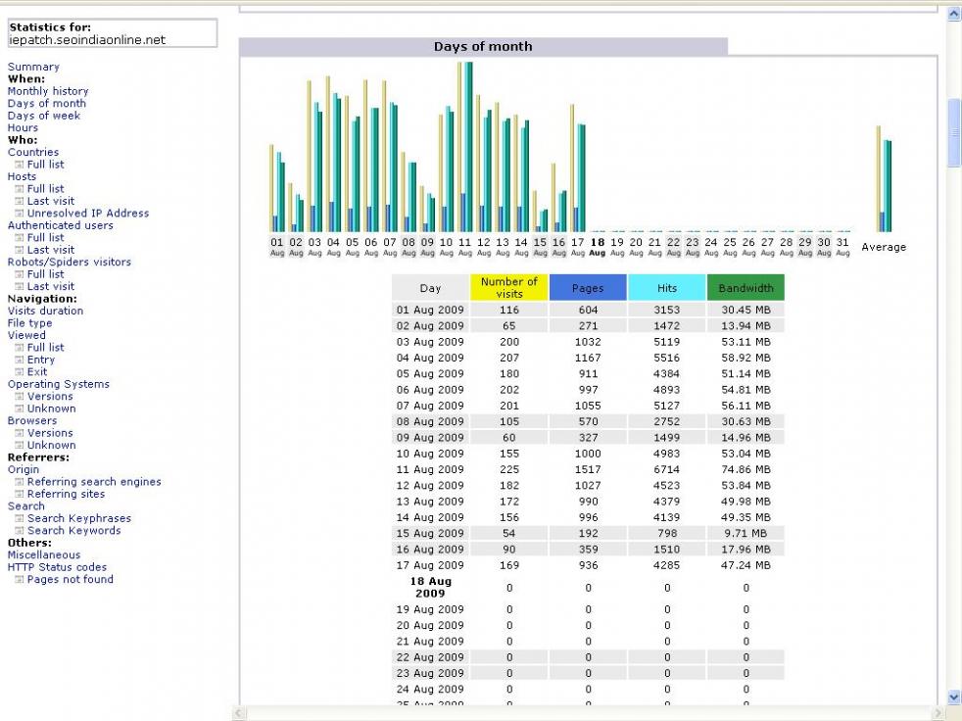Viewport: 962px width, 721px height.
Task: Click the vertical scrollbar up arrow
Action: pos(954,14)
